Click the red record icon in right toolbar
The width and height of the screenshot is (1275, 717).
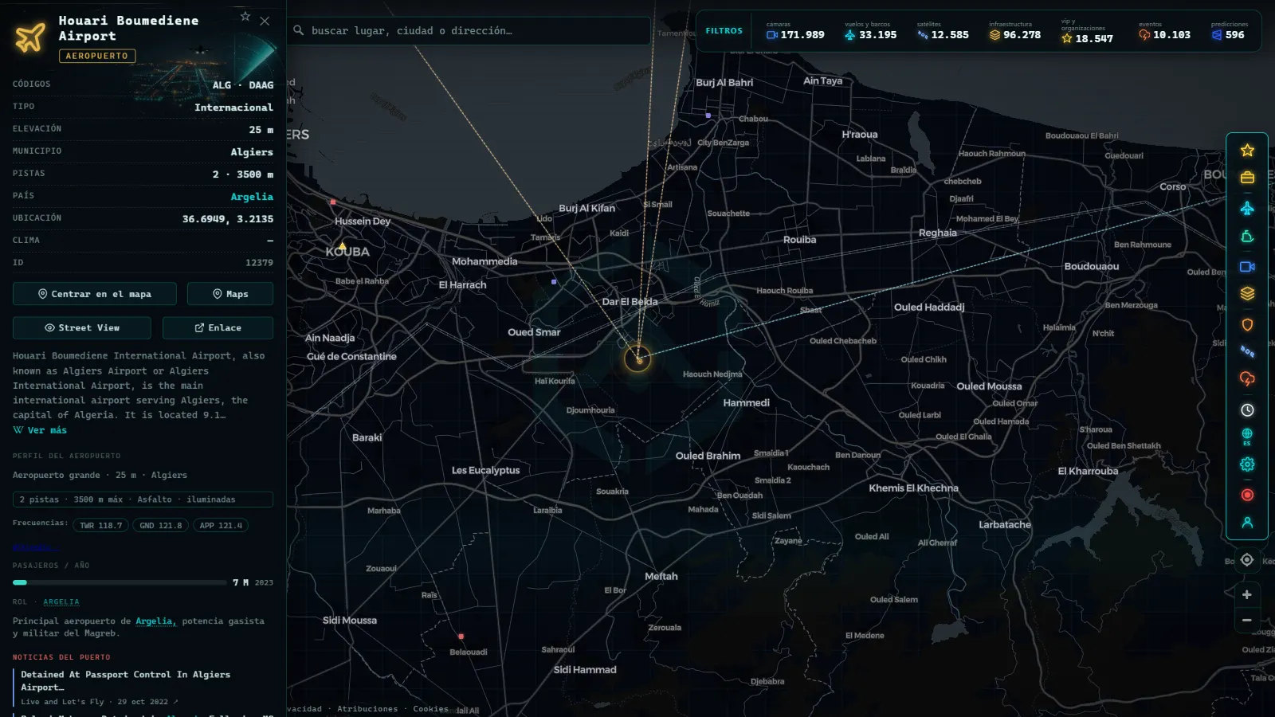pyautogui.click(x=1247, y=495)
